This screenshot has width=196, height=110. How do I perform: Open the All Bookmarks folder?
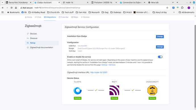(x=187, y=12)
